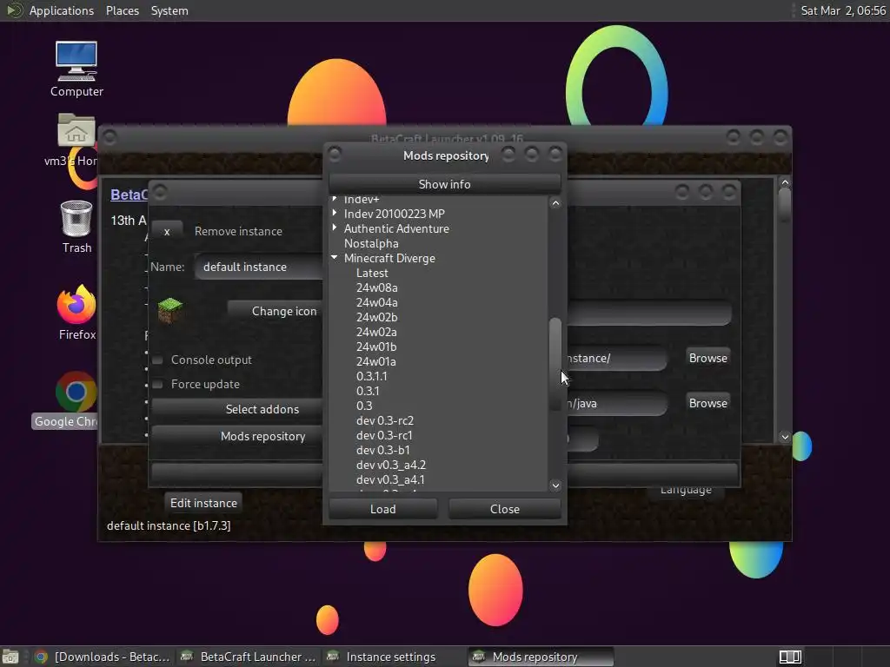Select version dev v0.3_a4.2

[391, 465]
